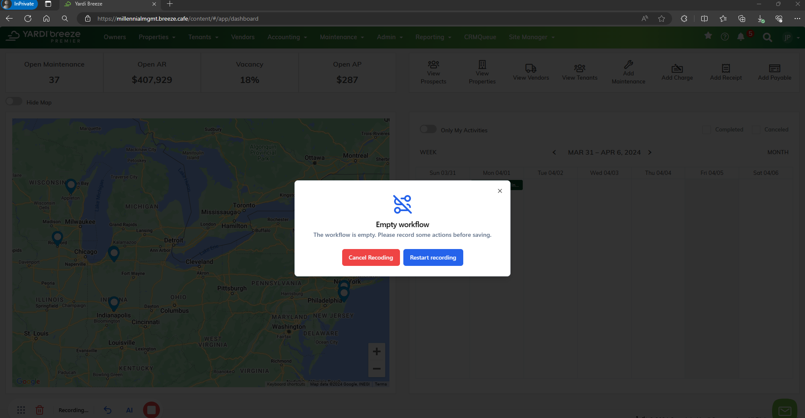The width and height of the screenshot is (805, 418).
Task: Click the Cancel Recoding button
Action: [x=370, y=257]
